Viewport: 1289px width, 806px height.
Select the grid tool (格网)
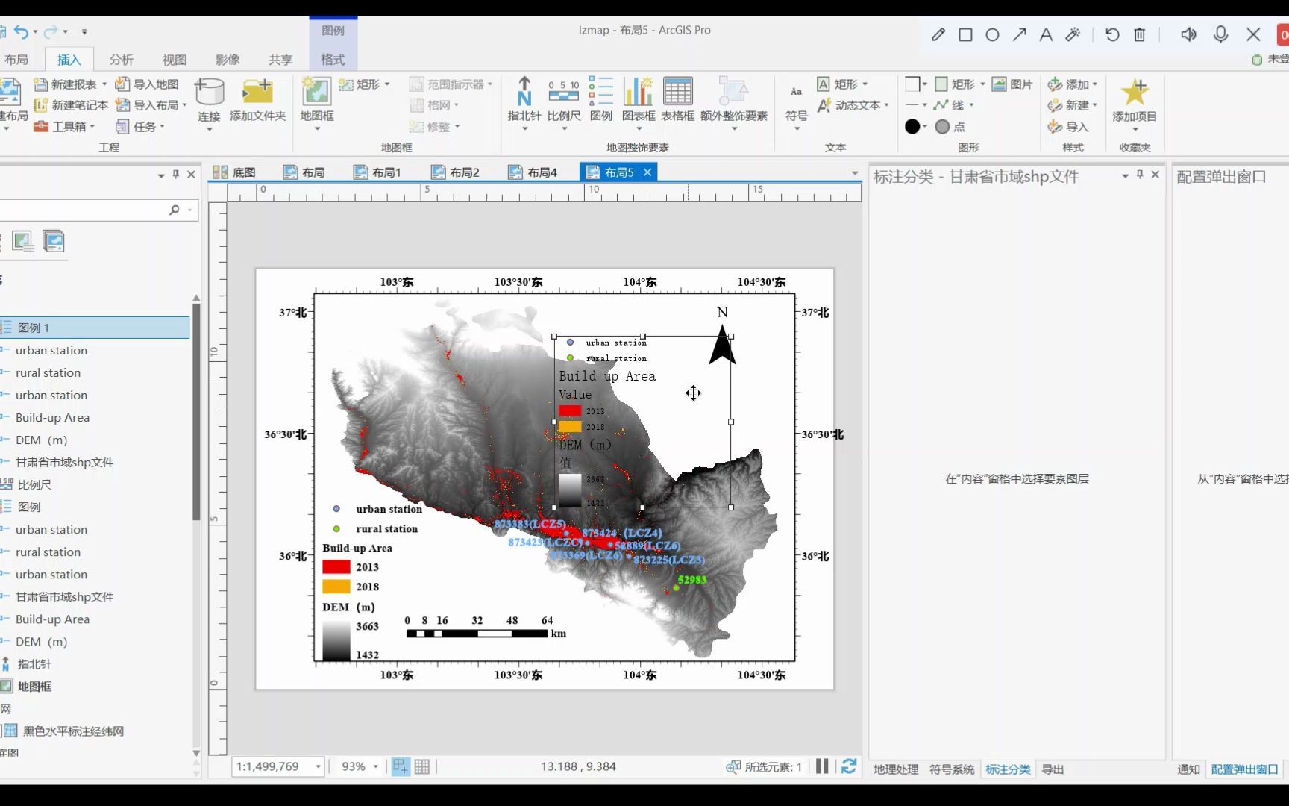(x=438, y=104)
